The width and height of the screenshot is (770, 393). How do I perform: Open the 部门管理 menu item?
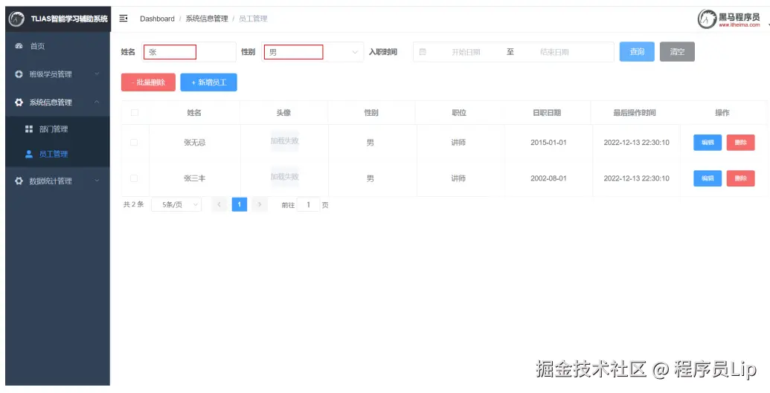pos(58,129)
